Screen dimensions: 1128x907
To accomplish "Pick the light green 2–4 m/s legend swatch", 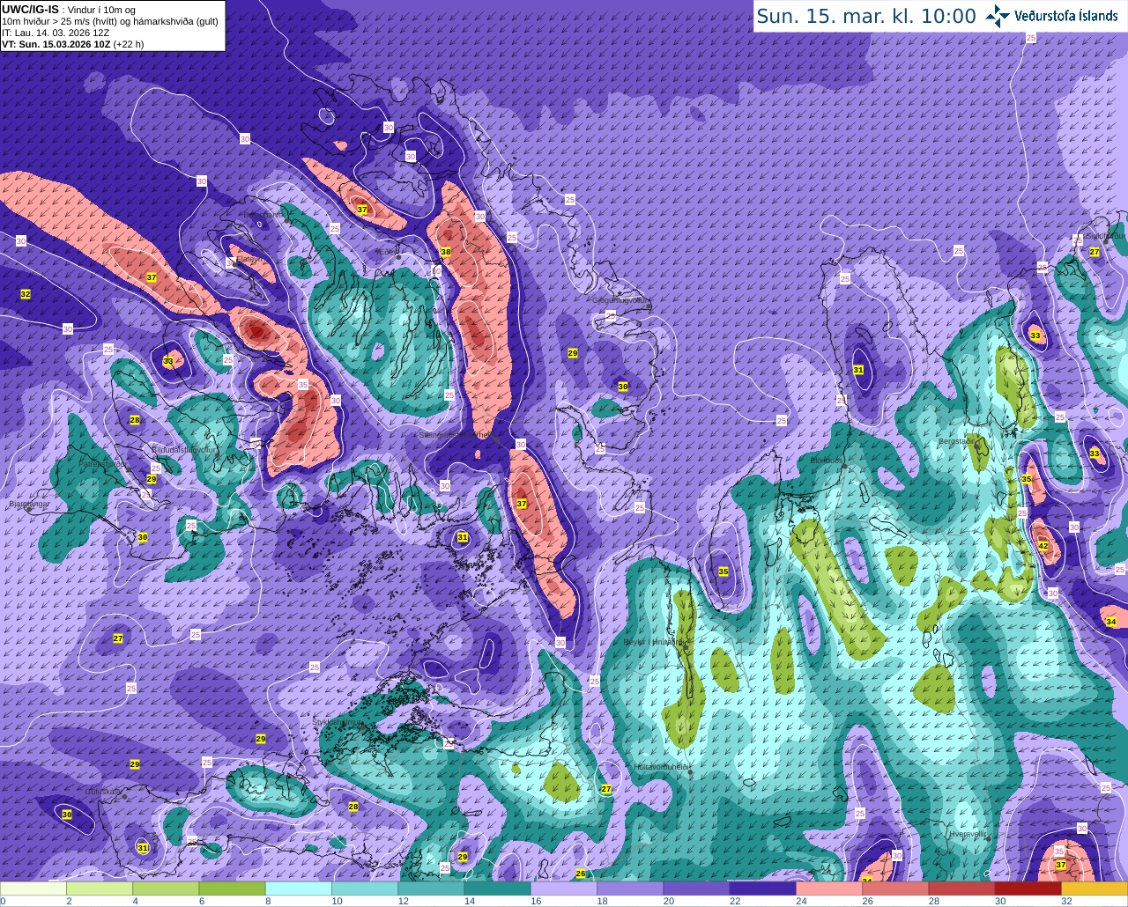I will point(100,889).
